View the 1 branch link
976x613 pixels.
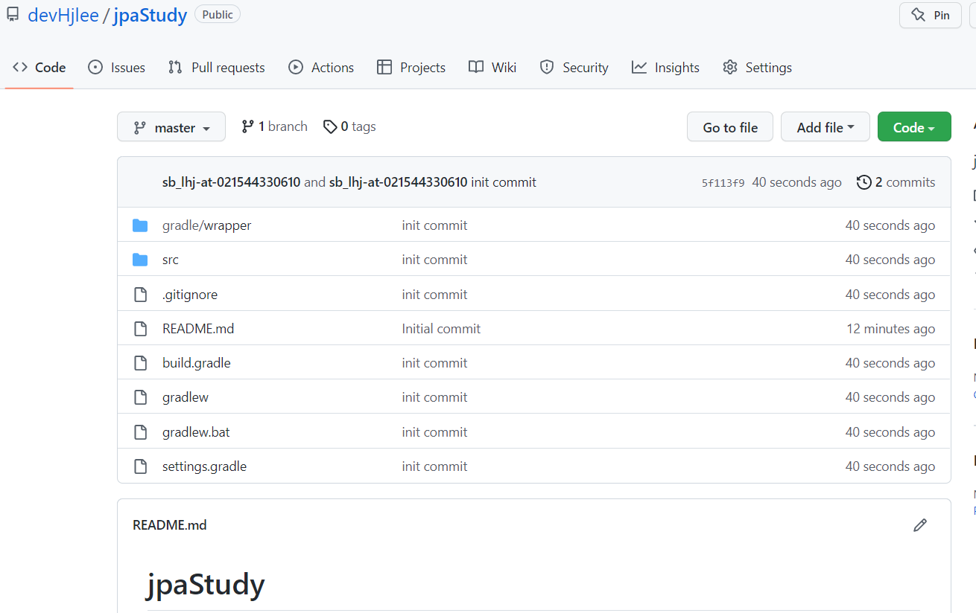(274, 126)
